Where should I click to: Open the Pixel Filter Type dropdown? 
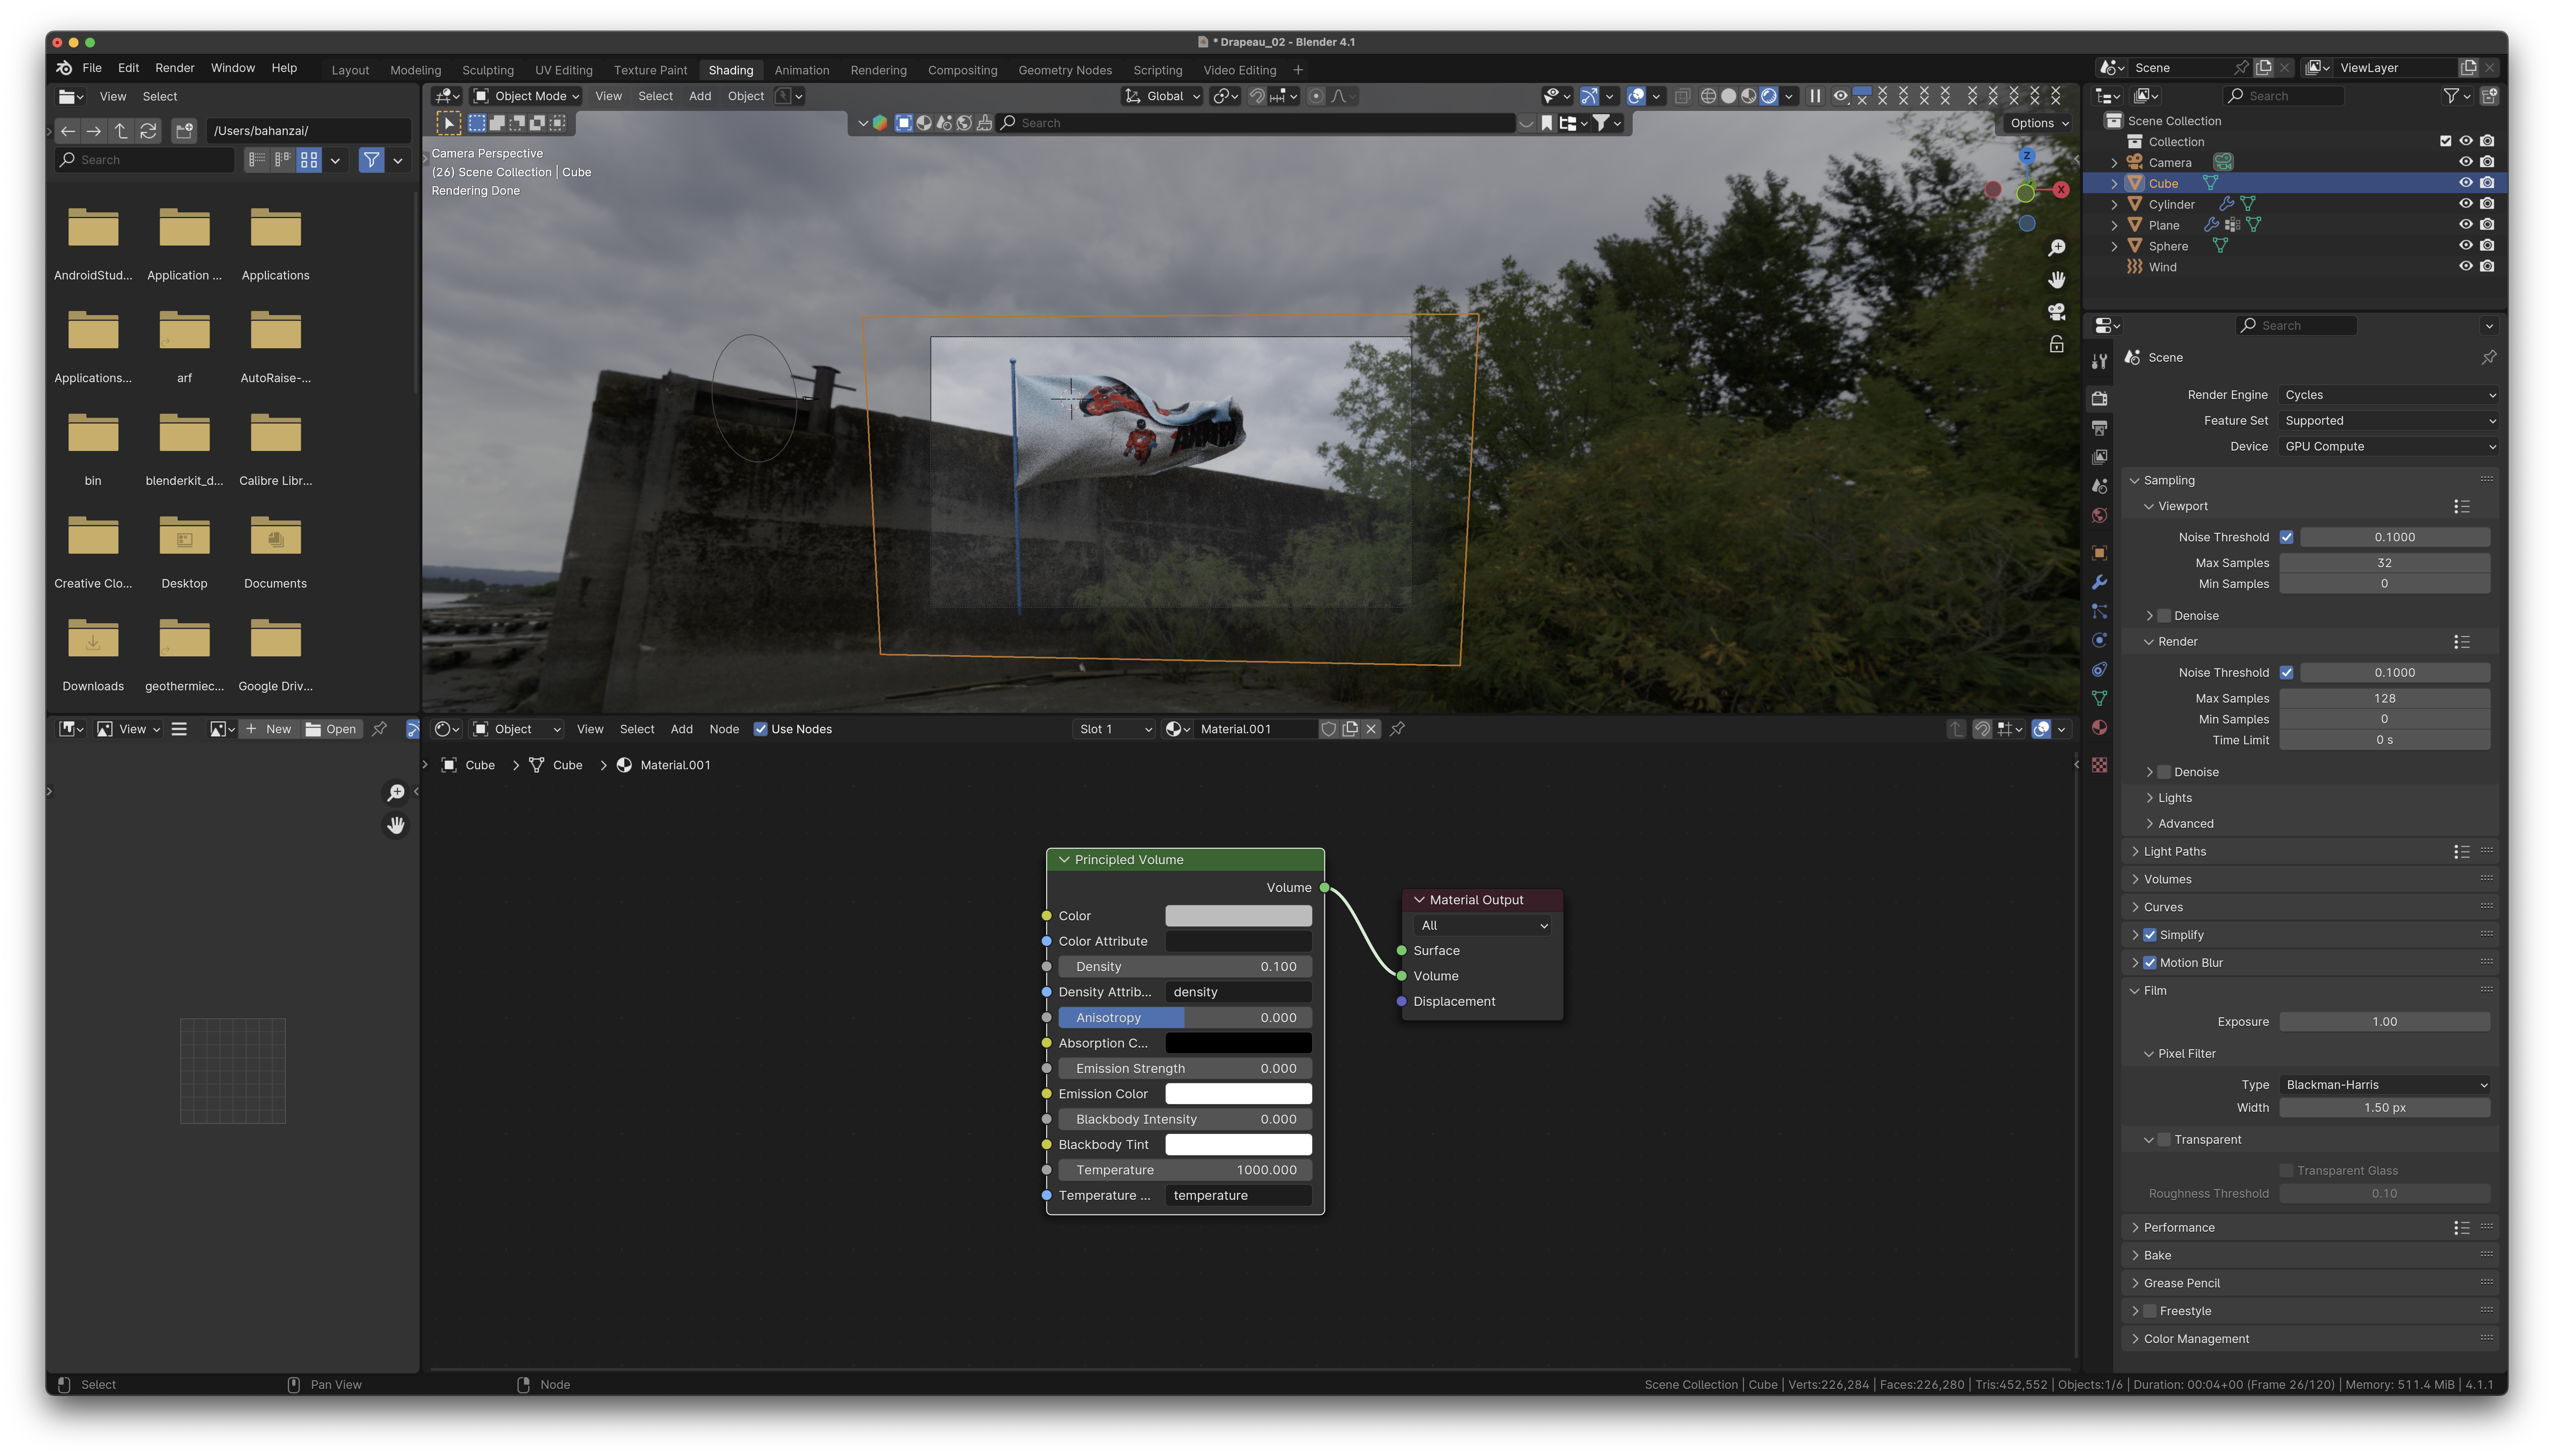coord(2384,1085)
